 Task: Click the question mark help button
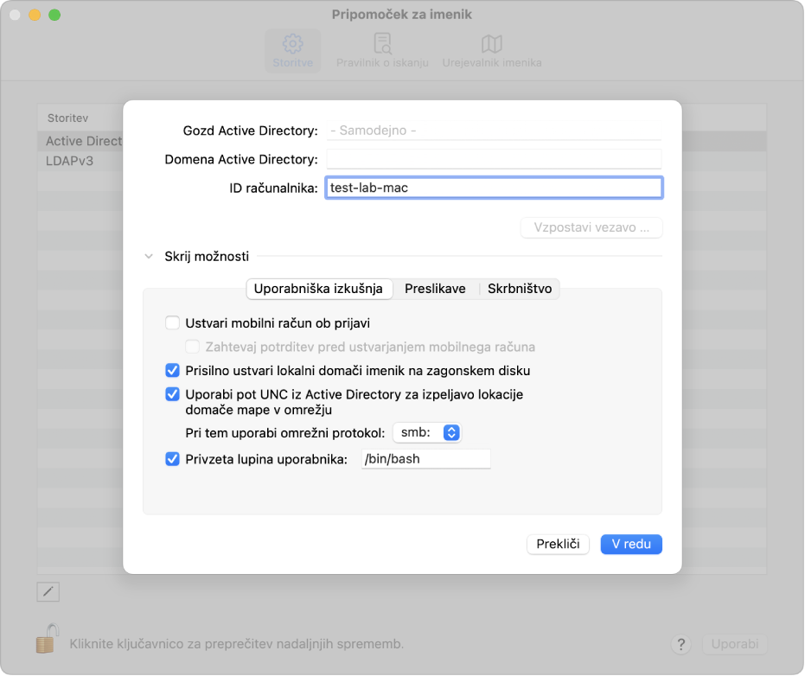680,644
